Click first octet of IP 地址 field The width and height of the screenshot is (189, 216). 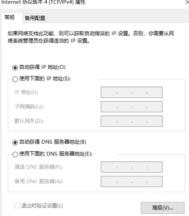pyautogui.click(x=109, y=92)
